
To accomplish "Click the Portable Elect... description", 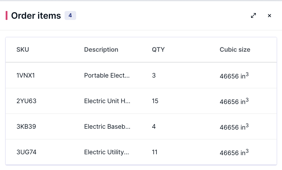I will click(x=107, y=75).
